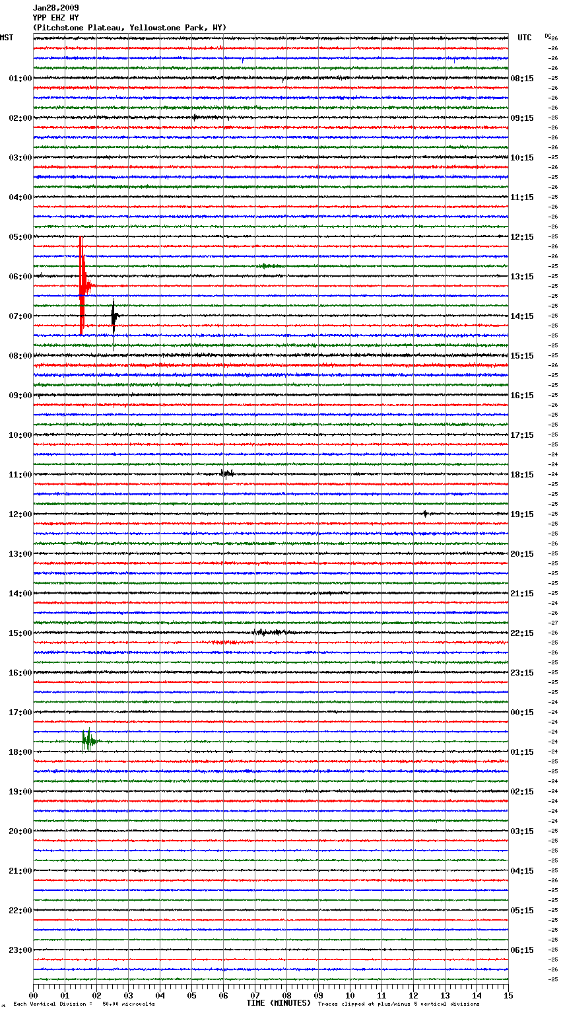The height and width of the screenshot is (1013, 561).
Task: Select the "06:00" MST hour label
Action: 20,277
